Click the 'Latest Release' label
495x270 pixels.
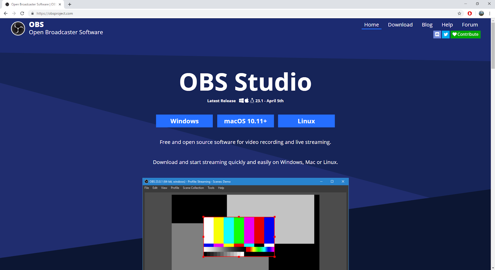tap(222, 101)
